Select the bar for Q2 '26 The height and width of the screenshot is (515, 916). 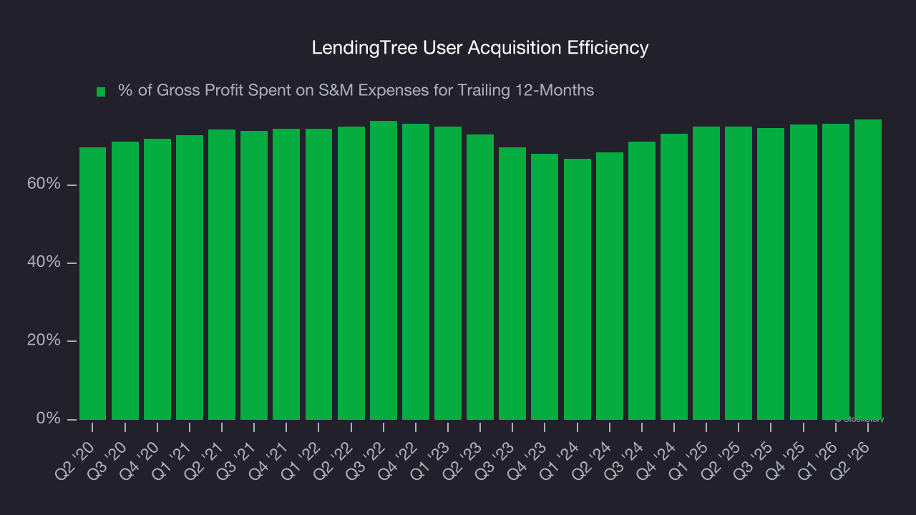click(x=868, y=270)
